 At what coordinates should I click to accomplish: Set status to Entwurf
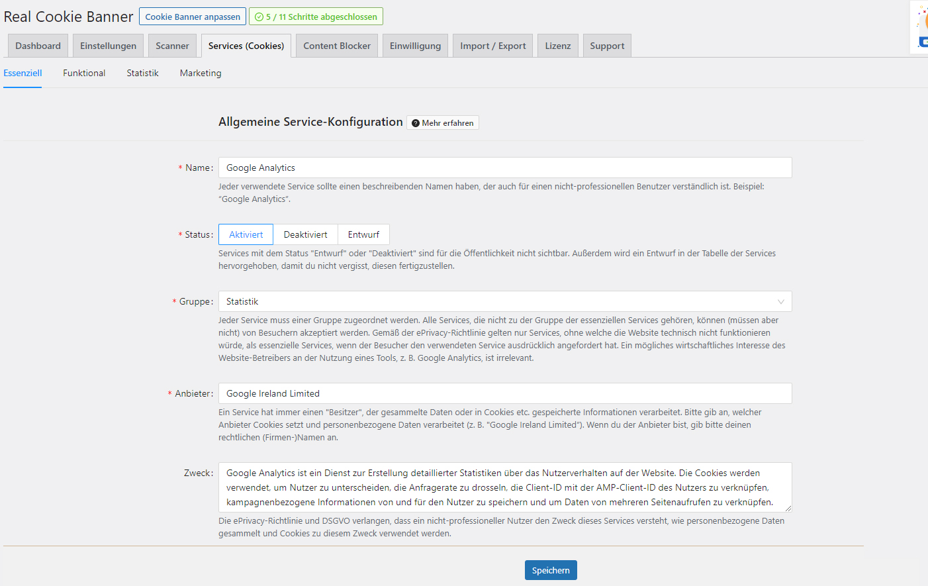[x=363, y=234]
